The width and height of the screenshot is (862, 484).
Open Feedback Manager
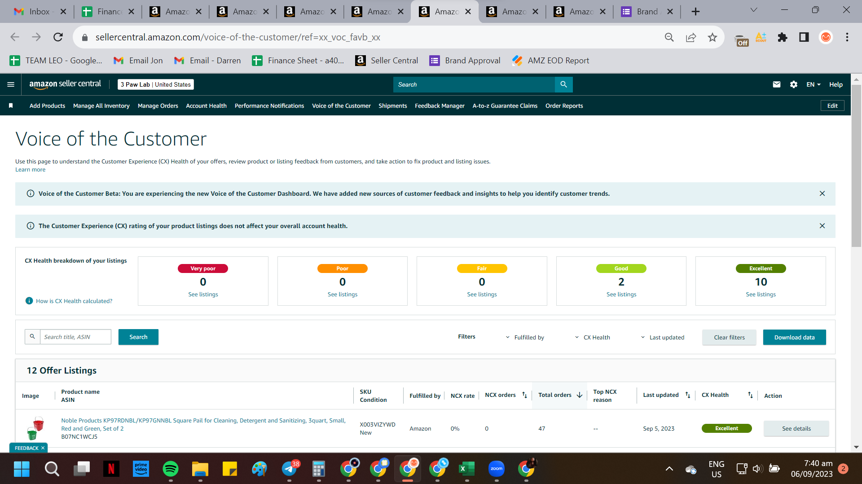[440, 106]
